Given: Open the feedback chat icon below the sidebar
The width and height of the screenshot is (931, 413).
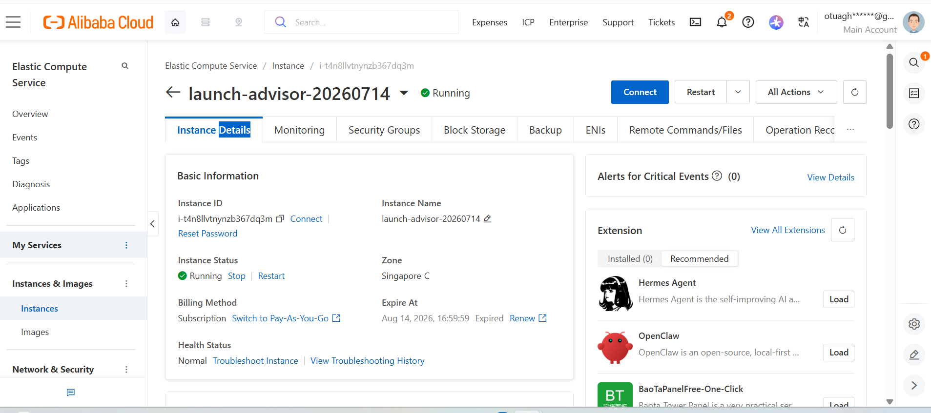Looking at the screenshot, I should tap(71, 393).
